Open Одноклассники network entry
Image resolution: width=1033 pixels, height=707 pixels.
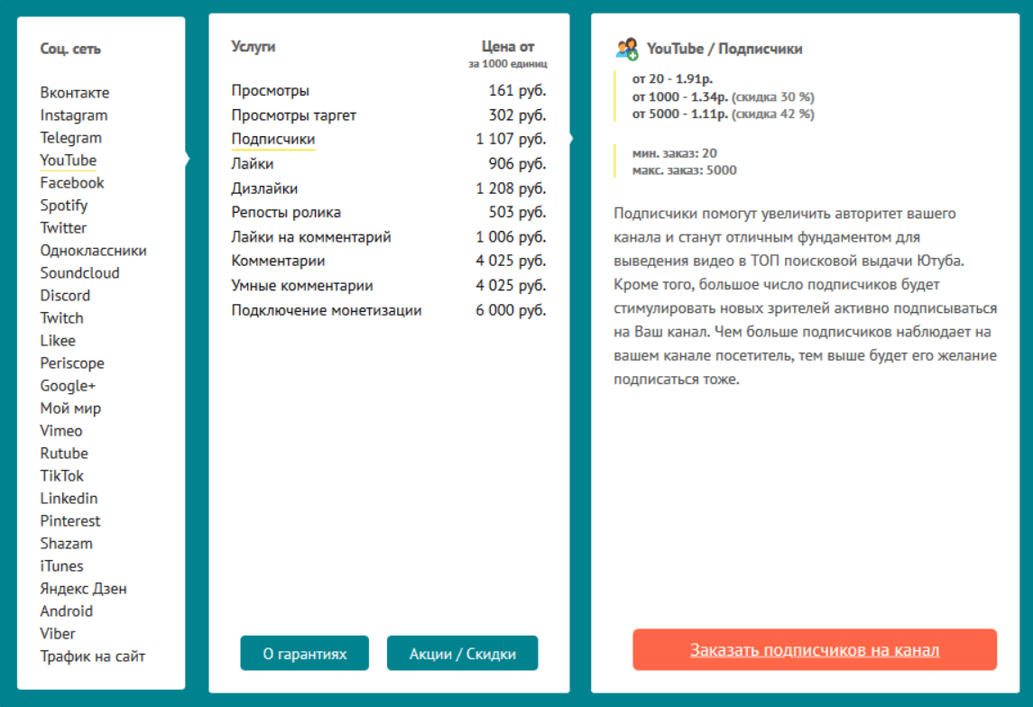click(93, 250)
